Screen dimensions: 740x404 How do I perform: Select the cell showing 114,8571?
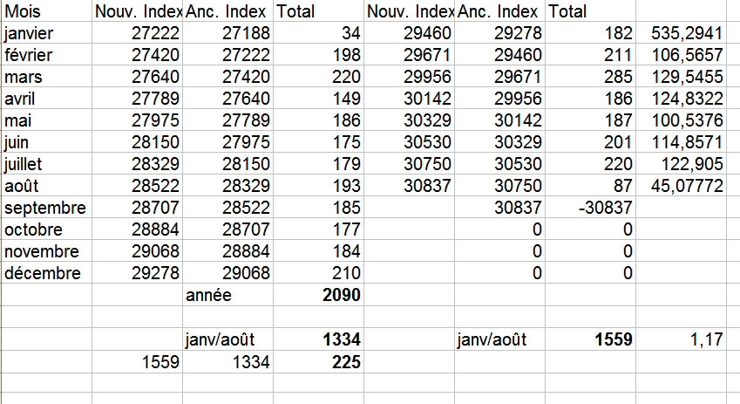(681, 141)
